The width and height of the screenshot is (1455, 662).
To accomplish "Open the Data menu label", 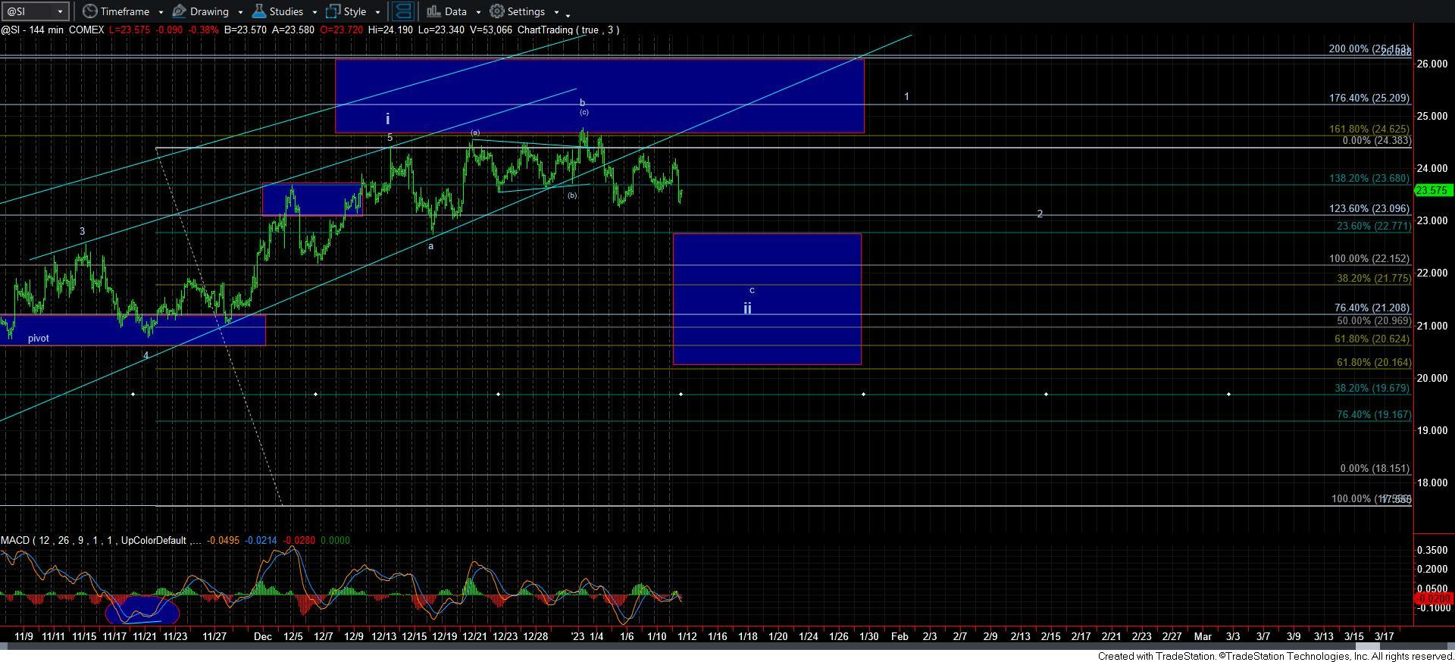I will pos(455,11).
